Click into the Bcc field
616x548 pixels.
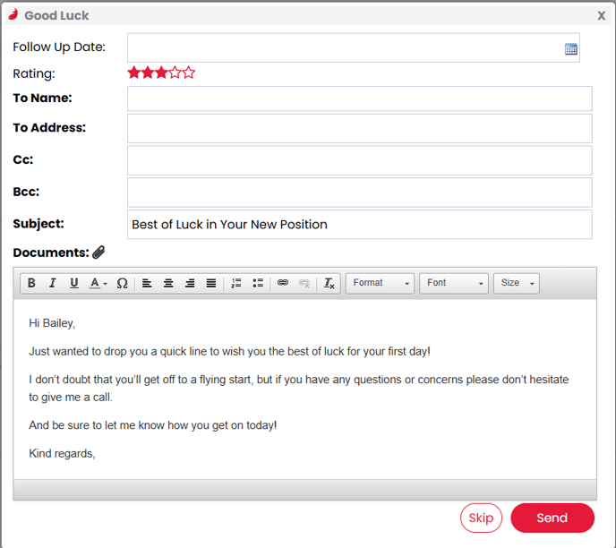pos(359,193)
